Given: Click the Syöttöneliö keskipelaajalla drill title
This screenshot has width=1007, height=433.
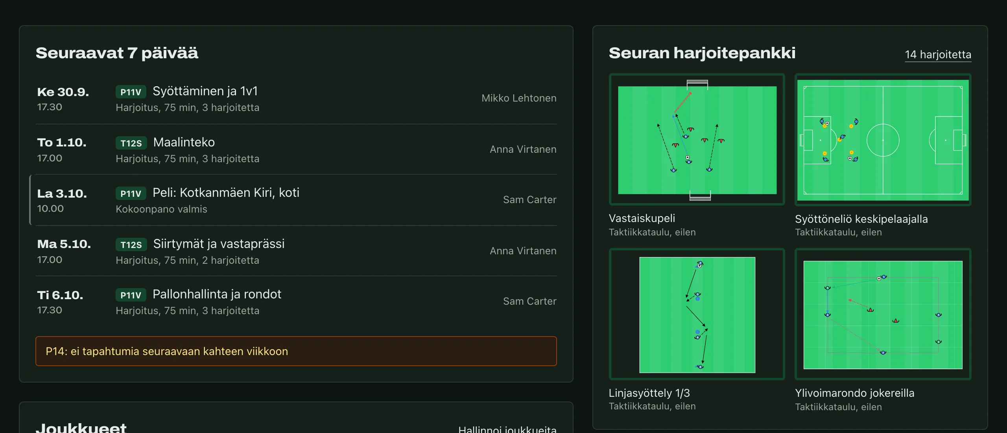Looking at the screenshot, I should pos(861,219).
